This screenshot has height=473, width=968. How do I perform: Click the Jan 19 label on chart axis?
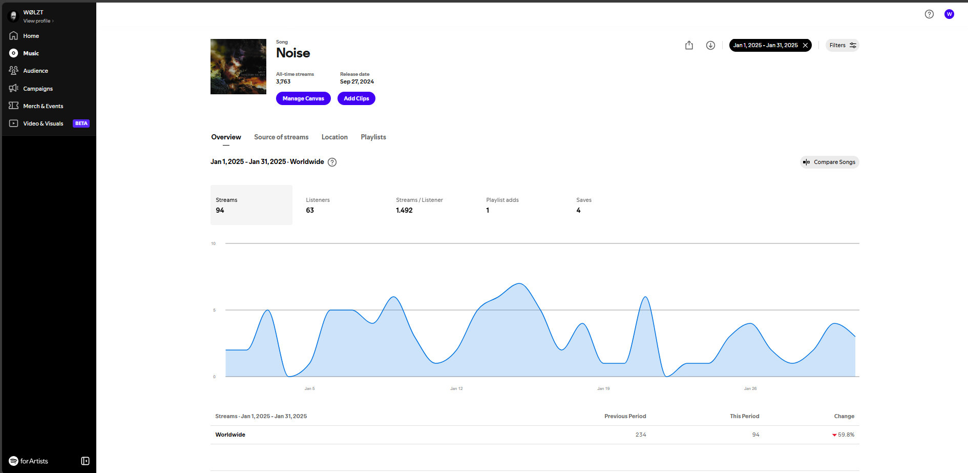pos(603,388)
